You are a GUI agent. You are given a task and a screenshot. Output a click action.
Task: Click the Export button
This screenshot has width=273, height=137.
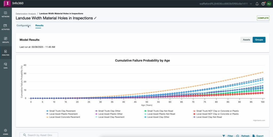point(258,136)
